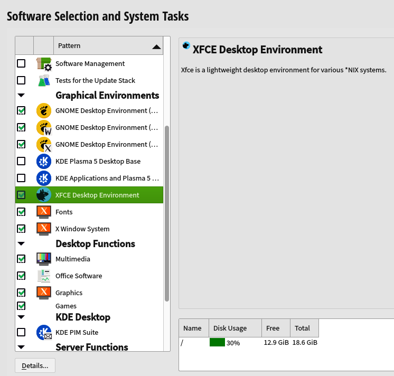Toggle the Office Software checkbox
This screenshot has height=376, width=394.
[x=21, y=276]
